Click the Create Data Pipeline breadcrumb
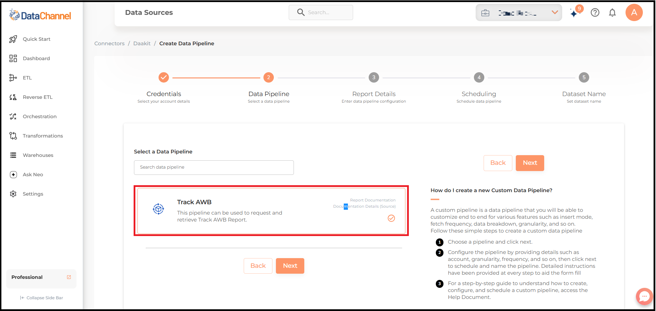656x311 pixels. coord(187,44)
